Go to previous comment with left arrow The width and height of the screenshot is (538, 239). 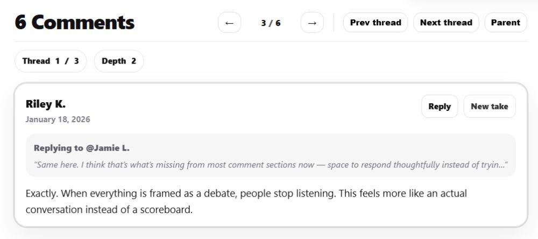229,23
